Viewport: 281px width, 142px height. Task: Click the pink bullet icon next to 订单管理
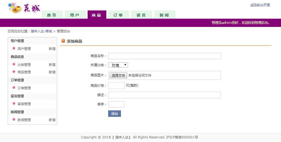(x=14, y=88)
